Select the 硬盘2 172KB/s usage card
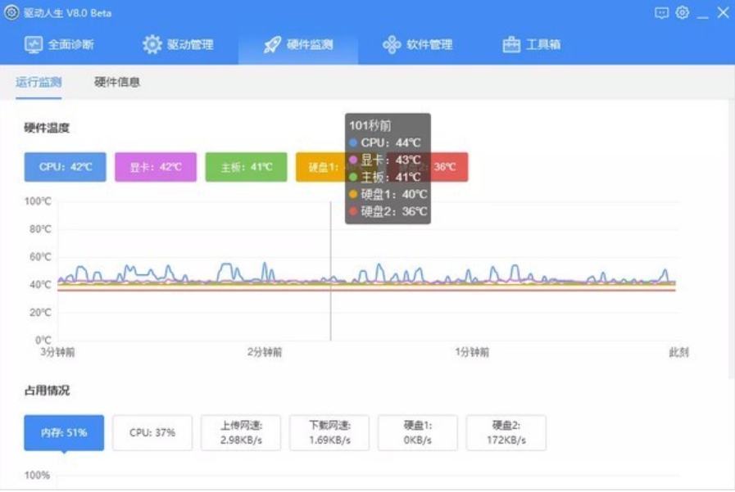Viewport: 735px width, 492px height. 506,432
